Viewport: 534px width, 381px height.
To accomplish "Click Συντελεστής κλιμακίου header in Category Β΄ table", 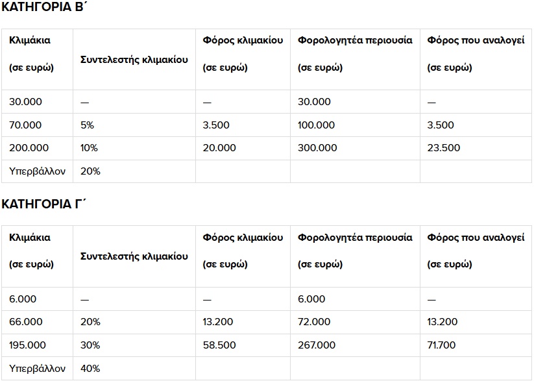I will click(134, 59).
